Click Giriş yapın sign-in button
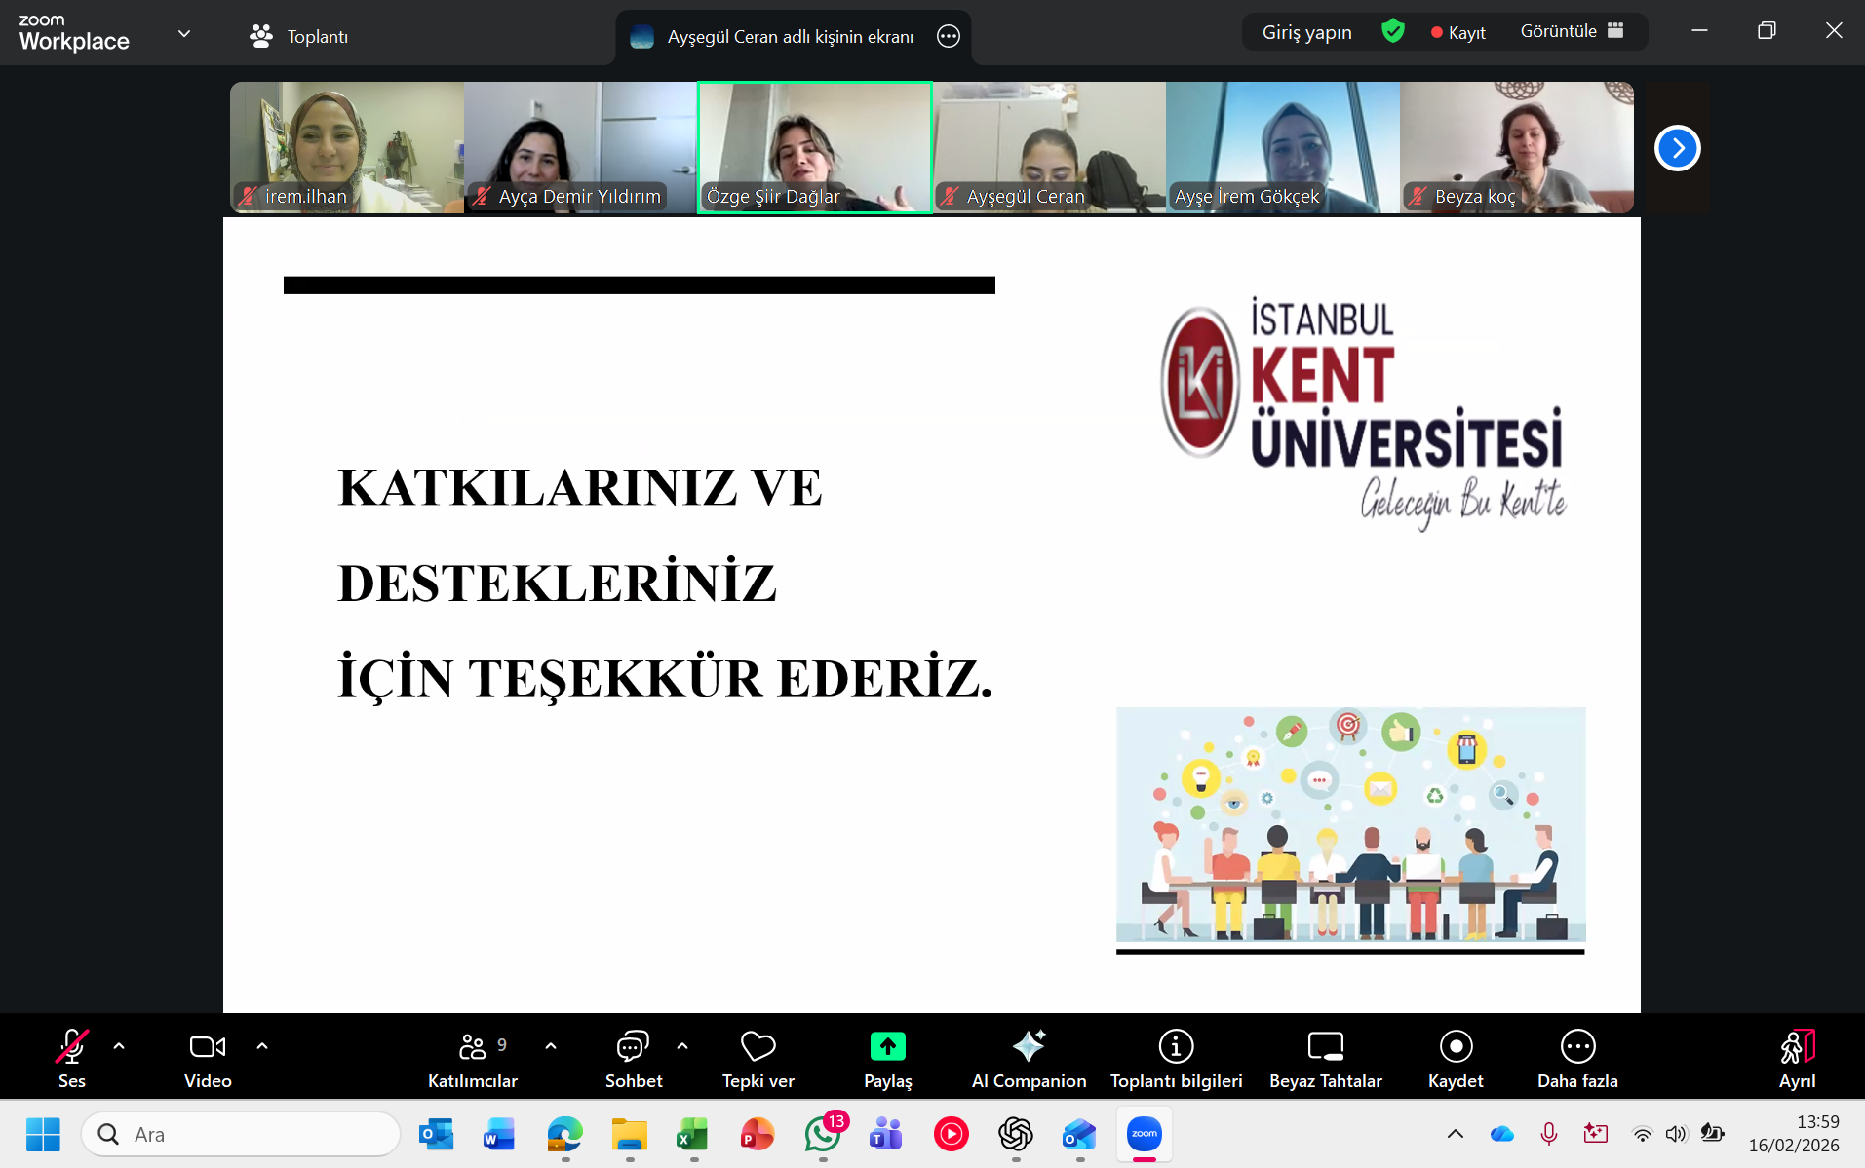 1306,32
